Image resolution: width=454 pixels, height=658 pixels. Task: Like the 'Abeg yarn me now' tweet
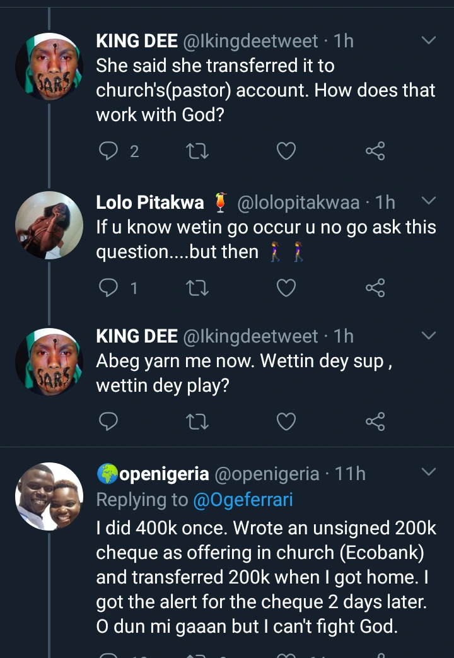pyautogui.click(x=286, y=421)
